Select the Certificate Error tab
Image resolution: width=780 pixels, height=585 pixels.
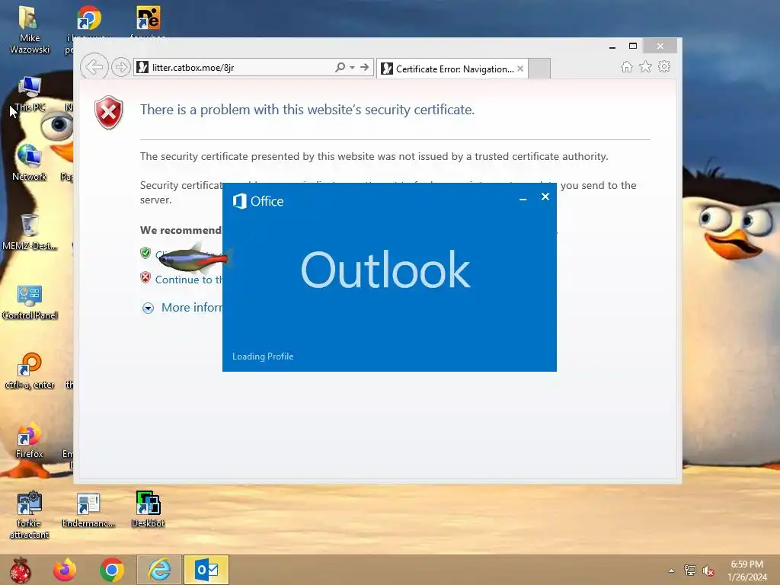pos(452,69)
